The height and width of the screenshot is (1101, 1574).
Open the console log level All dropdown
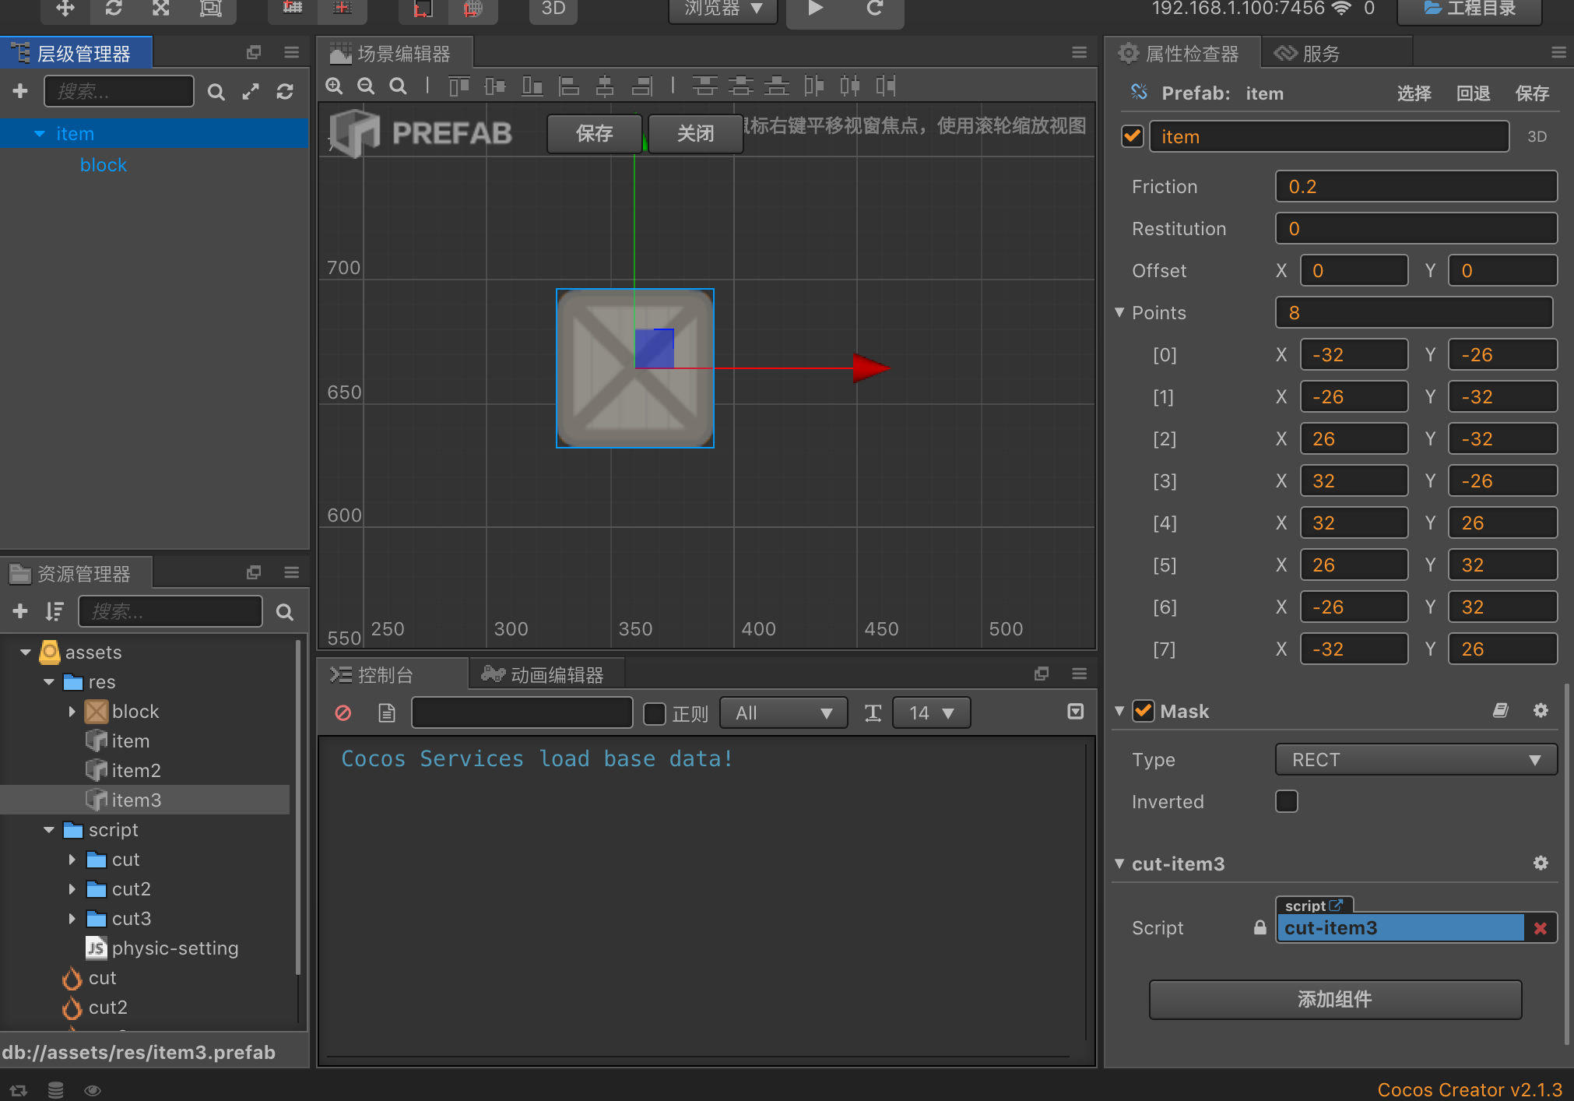pos(782,712)
